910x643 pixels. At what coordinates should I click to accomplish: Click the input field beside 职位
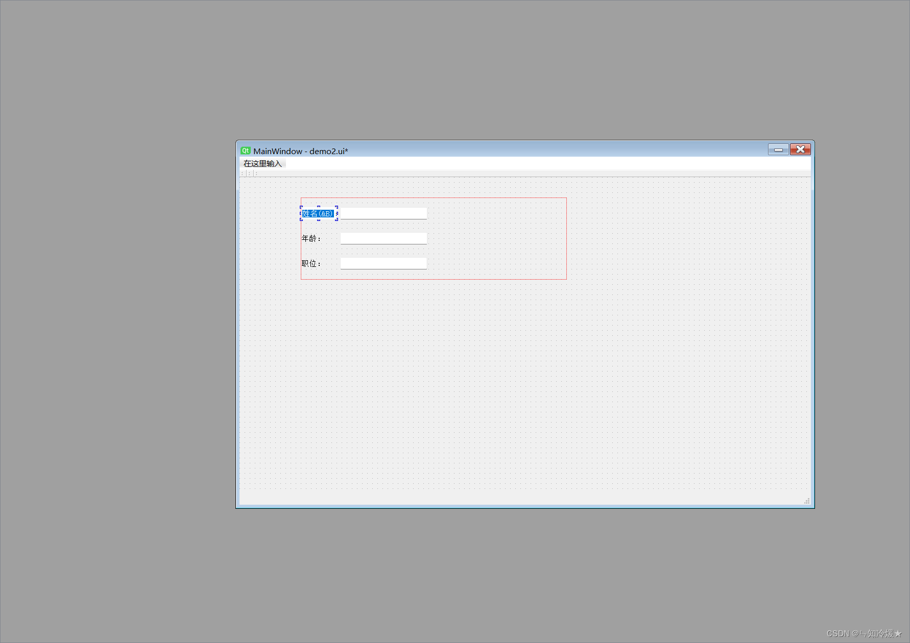pos(384,263)
